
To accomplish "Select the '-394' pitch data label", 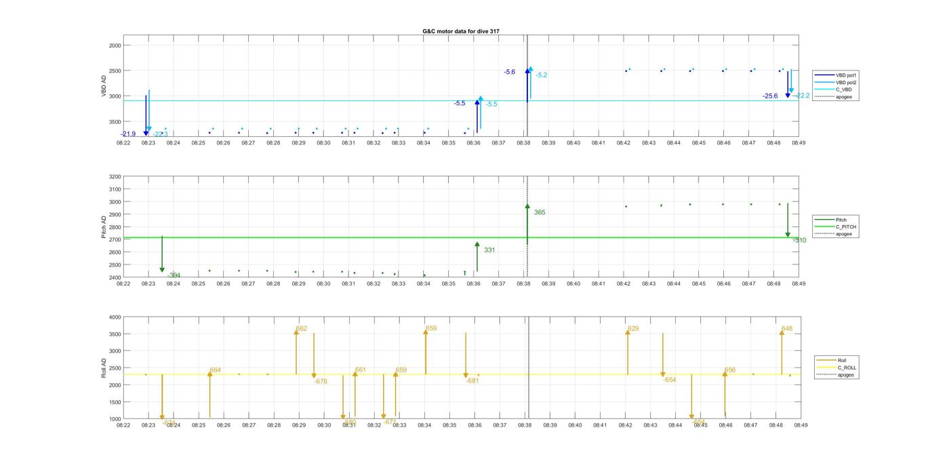I will pyautogui.click(x=174, y=275).
